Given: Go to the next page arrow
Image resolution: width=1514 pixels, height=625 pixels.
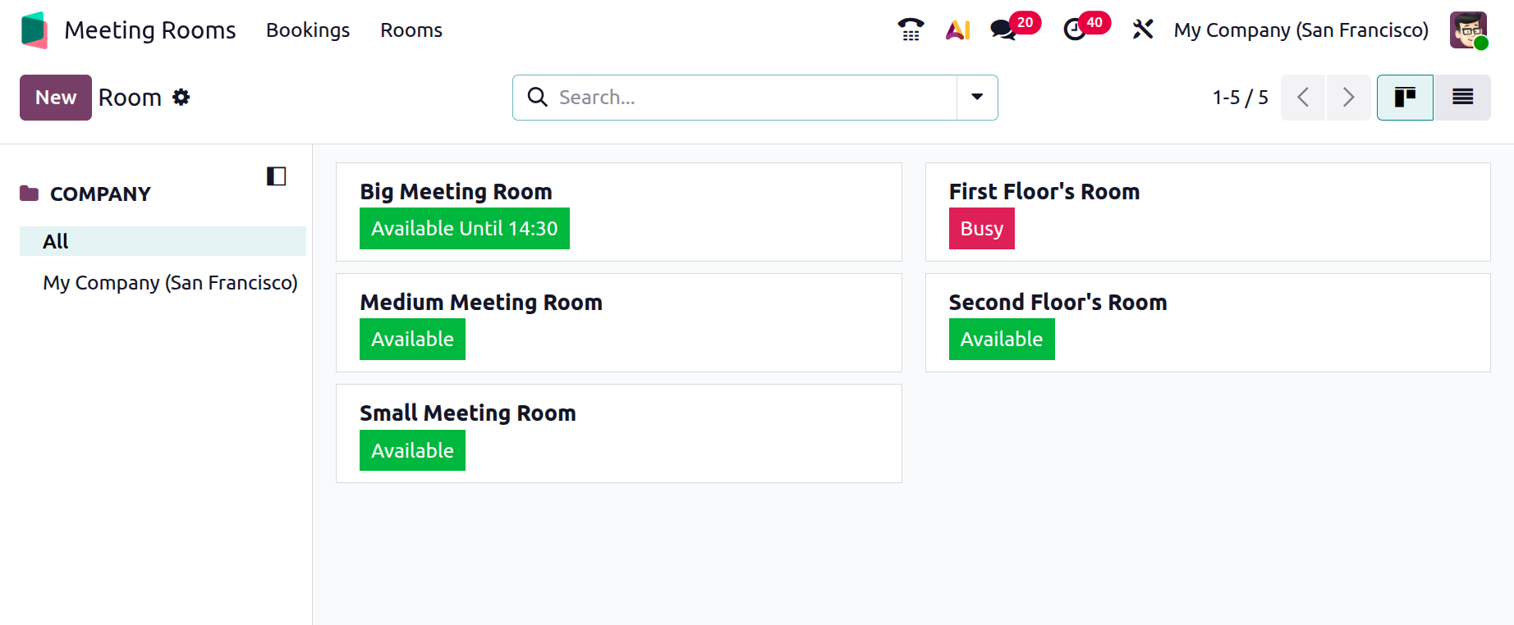Looking at the screenshot, I should tap(1348, 98).
